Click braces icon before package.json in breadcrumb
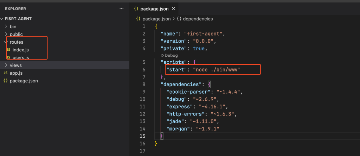 click(138, 19)
